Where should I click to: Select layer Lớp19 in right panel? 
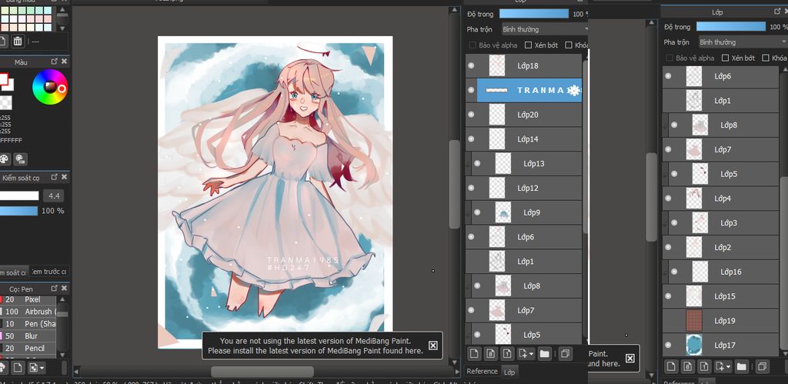pos(720,321)
